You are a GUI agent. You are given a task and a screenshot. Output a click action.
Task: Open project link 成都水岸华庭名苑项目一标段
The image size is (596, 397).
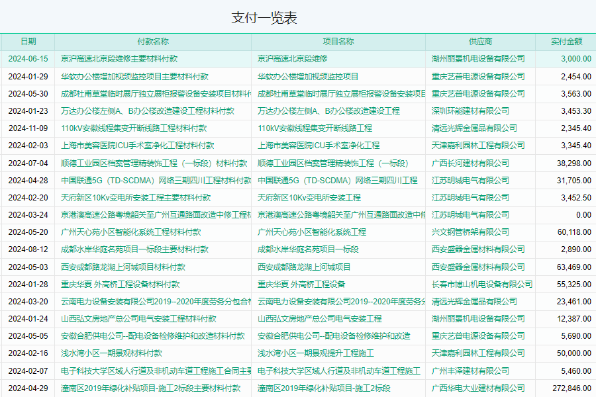308,249
